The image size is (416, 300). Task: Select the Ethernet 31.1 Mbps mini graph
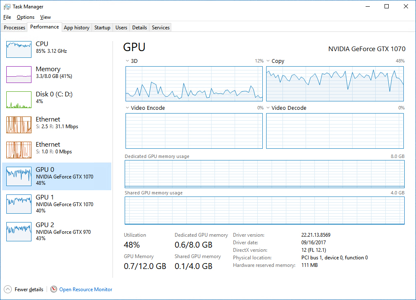click(19, 125)
